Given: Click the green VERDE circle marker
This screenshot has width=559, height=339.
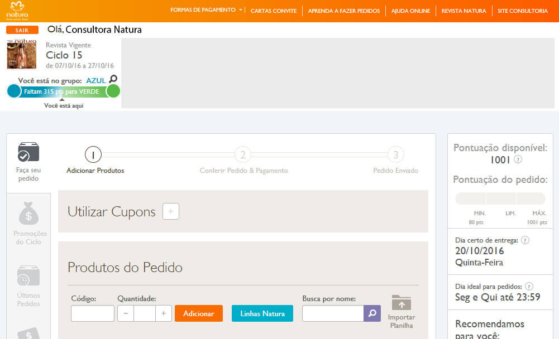Looking at the screenshot, I should click(x=113, y=91).
